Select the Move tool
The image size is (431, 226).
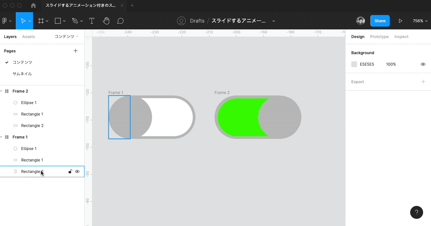(x=23, y=21)
